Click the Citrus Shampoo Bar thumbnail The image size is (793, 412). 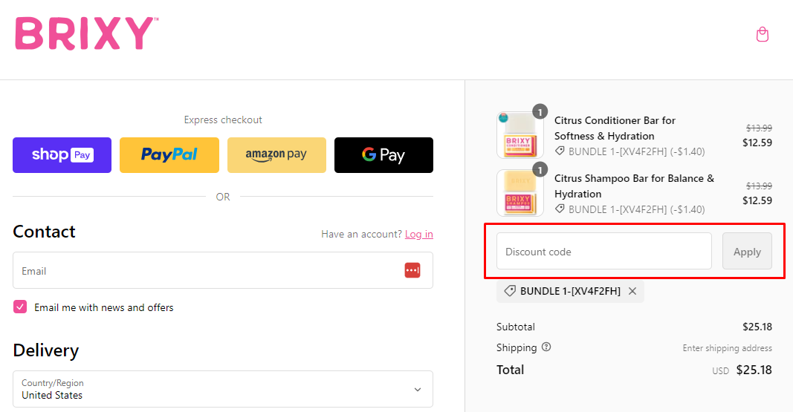pyautogui.click(x=520, y=193)
